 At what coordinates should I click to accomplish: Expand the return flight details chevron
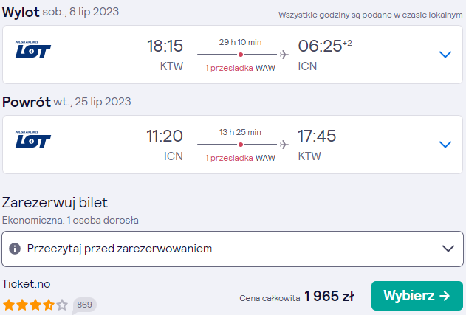pos(445,145)
